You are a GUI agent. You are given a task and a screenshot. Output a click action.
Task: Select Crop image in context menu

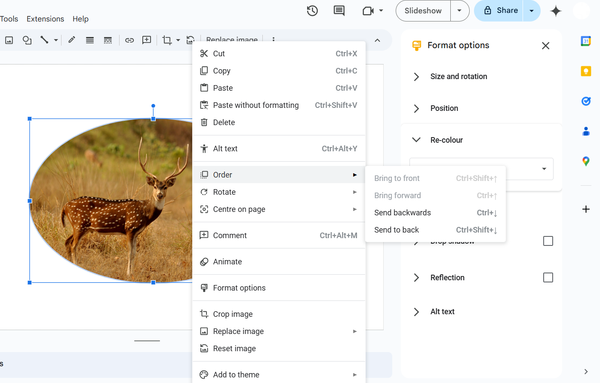233,314
